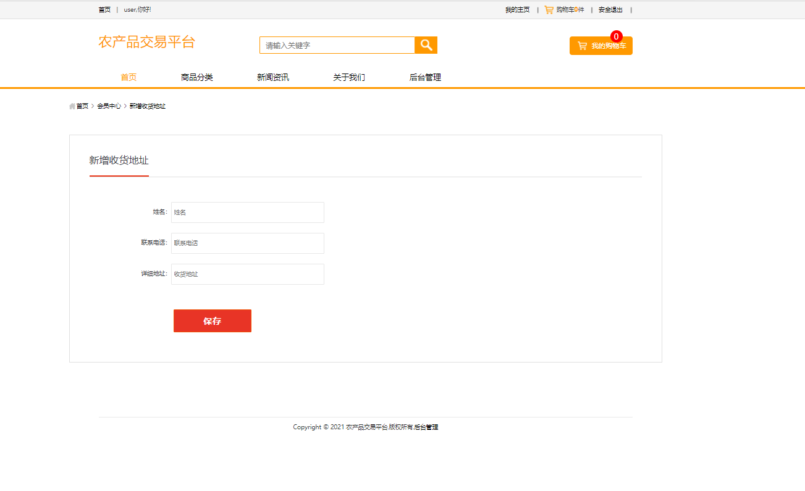Click 安全退出 to log out
This screenshot has height=491, width=805.
610,9
